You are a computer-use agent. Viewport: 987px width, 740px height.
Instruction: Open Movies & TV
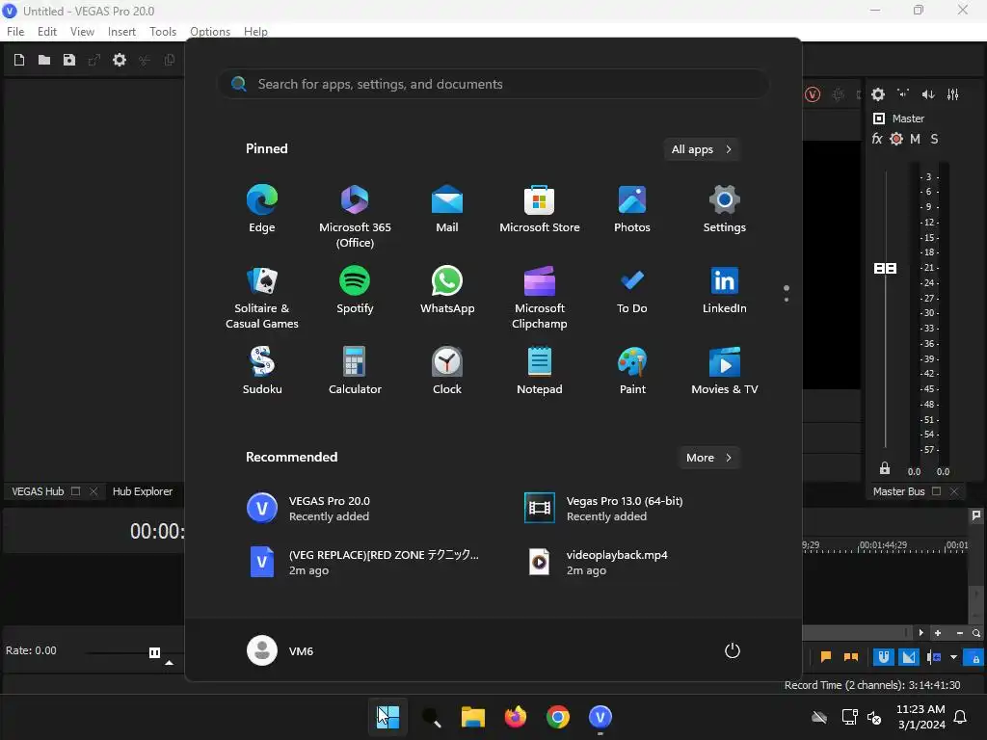725,371
